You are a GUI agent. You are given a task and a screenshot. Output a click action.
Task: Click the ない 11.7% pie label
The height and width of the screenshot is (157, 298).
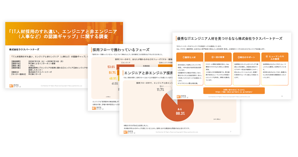pyautogui.click(x=161, y=88)
